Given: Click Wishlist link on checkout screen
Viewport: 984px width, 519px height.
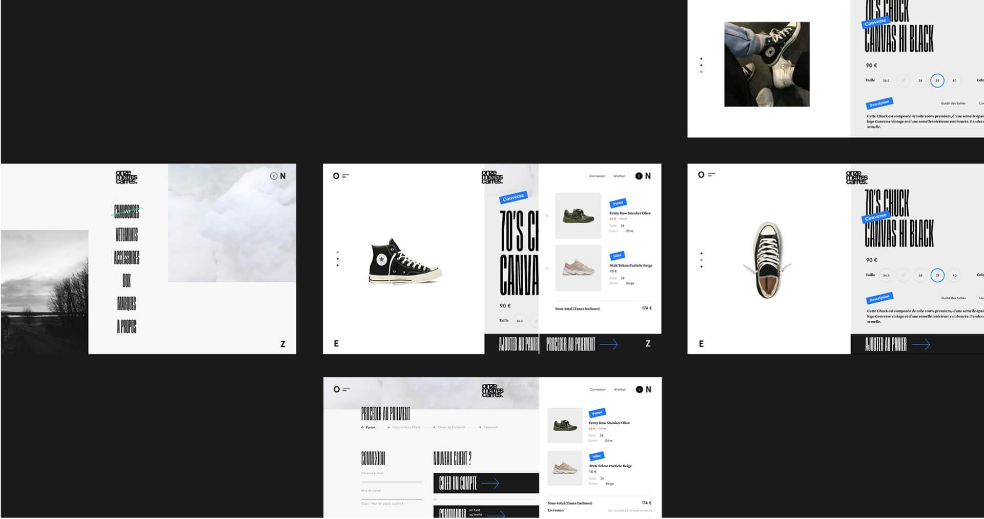Looking at the screenshot, I should (620, 389).
